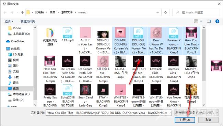Open the view options dropdown arrow
Image resolution: width=223 pixels, height=126 pixels.
(x=201, y=21)
